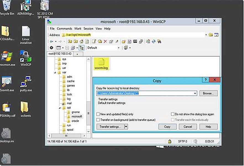Click tree vertical scrollbar thumb
This screenshot has height=166, width=244.
pos(88,113)
